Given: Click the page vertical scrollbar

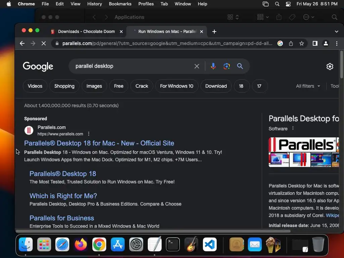Looking at the screenshot, I should tap(341, 64).
